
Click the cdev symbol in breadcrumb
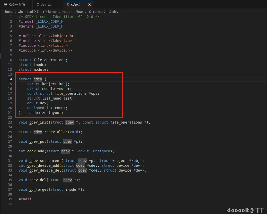pyautogui.click(x=115, y=12)
